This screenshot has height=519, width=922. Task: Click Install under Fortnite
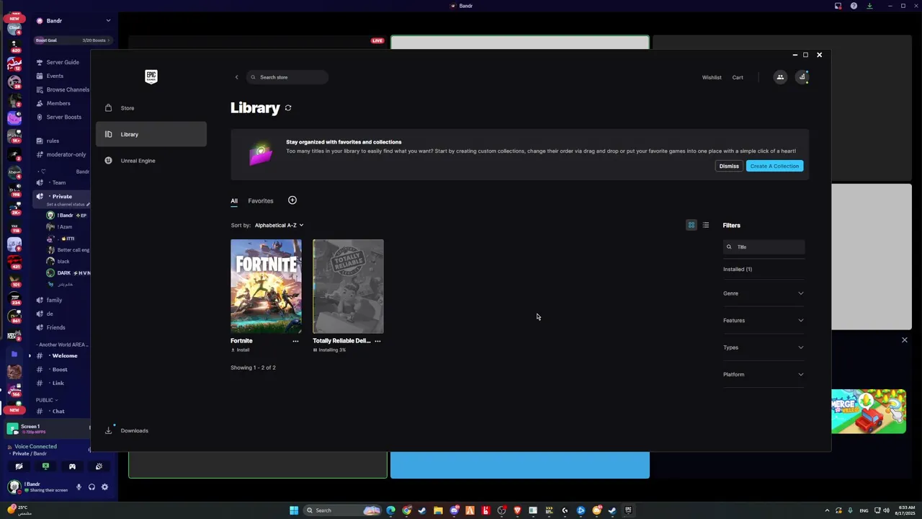(241, 350)
